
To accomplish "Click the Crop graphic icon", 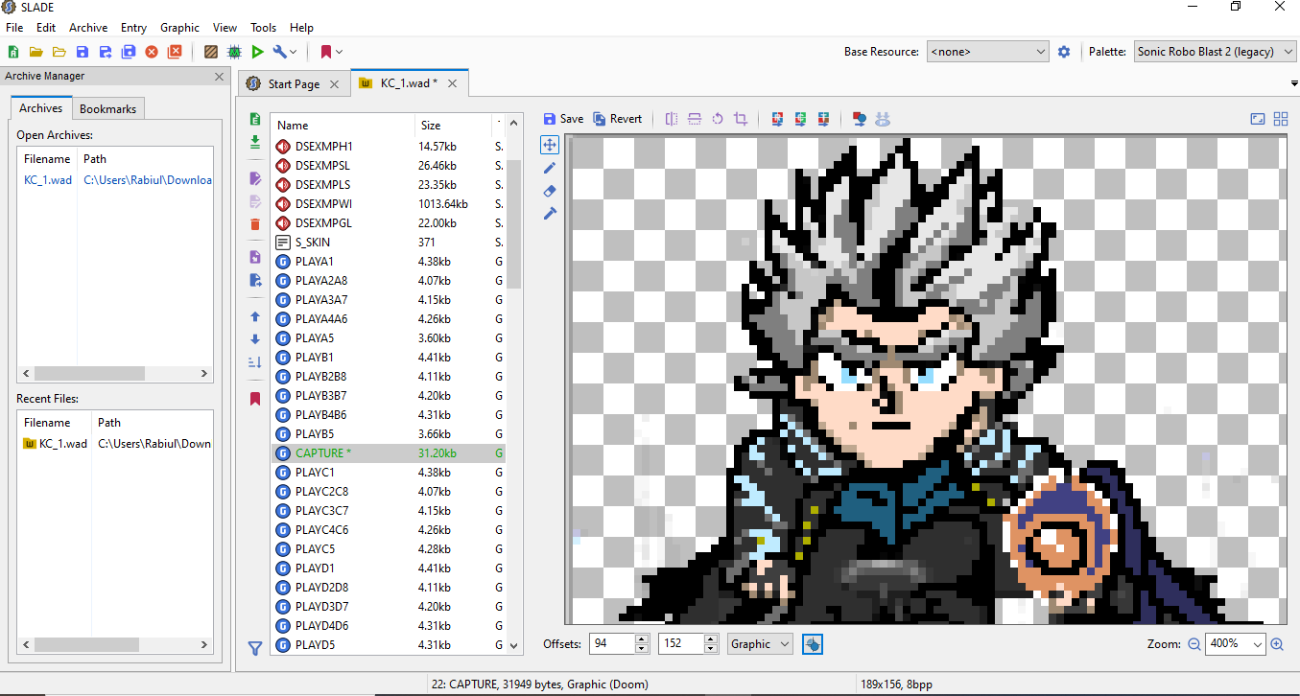I will 740,119.
